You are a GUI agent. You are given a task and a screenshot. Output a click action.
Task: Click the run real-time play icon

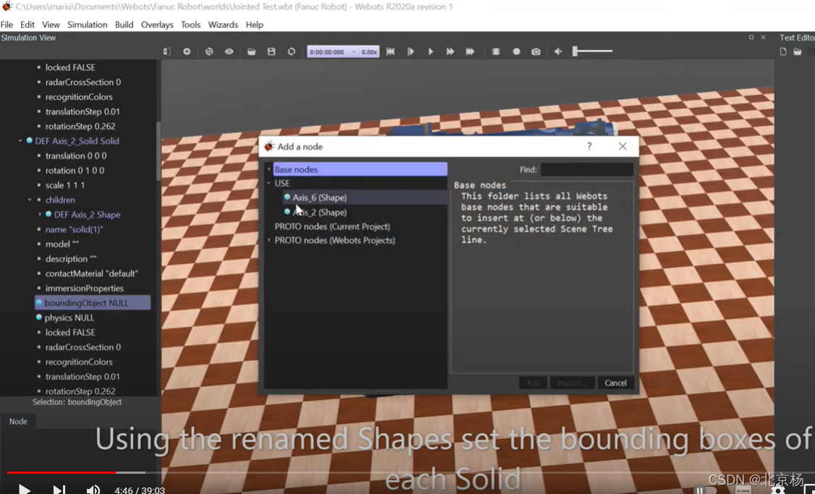pos(431,51)
